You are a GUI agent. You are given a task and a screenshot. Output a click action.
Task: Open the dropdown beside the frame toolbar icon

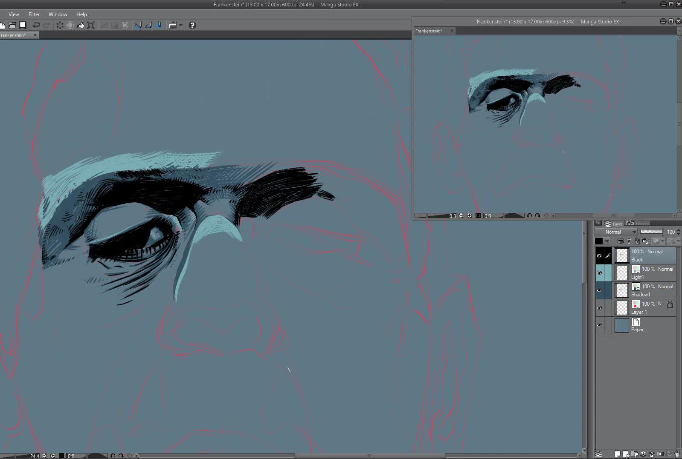[x=181, y=25]
